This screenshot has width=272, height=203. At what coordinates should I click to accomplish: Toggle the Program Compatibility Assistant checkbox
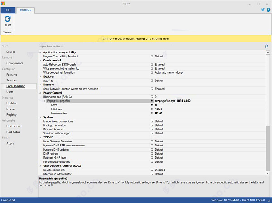coord(152,56)
